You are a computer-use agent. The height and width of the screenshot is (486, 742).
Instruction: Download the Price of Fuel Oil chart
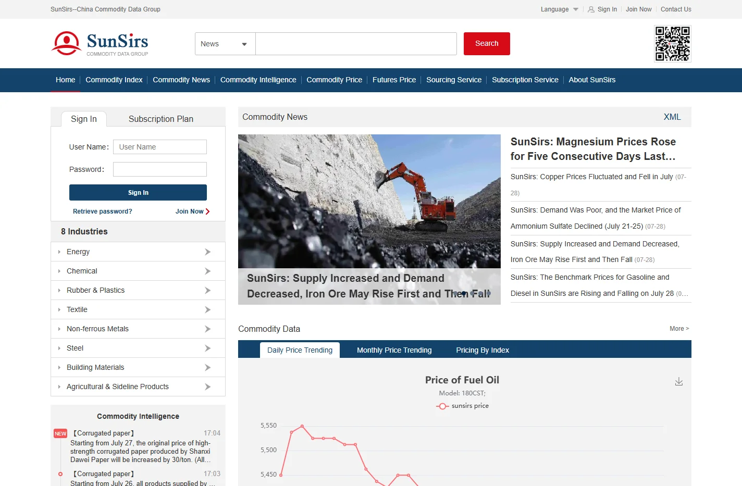point(678,382)
